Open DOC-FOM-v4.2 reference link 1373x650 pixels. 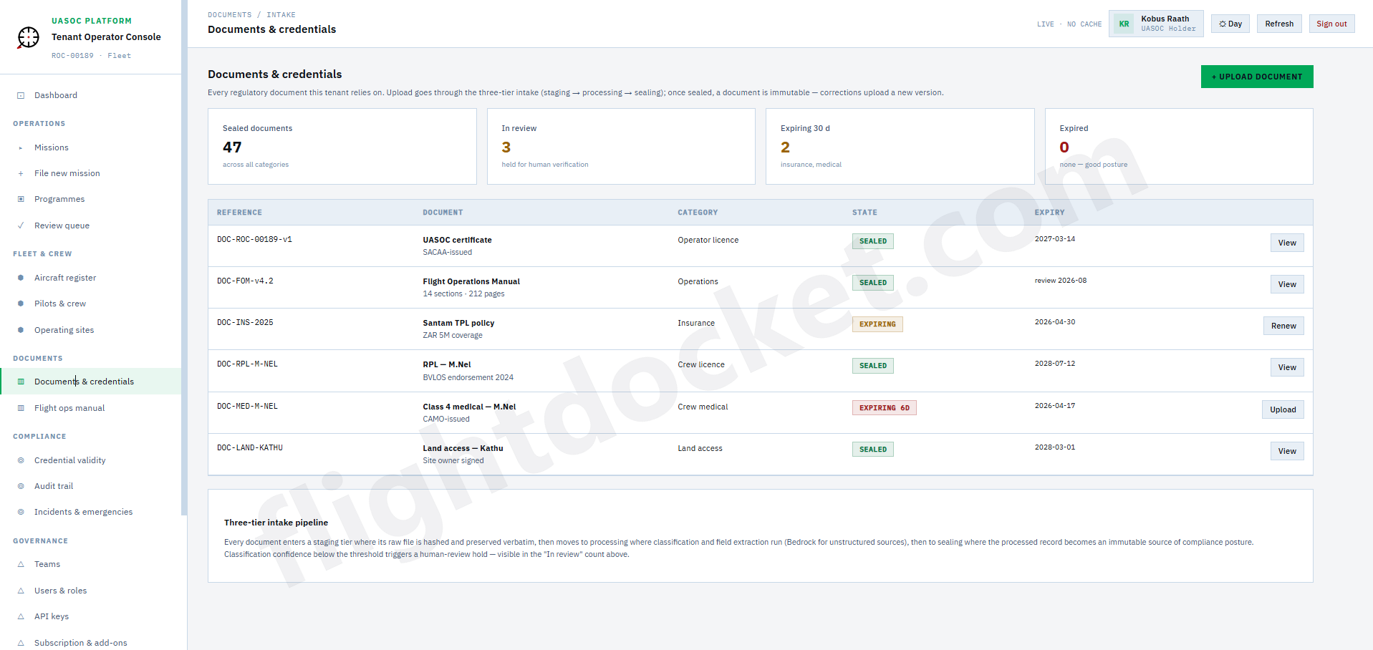tap(244, 281)
